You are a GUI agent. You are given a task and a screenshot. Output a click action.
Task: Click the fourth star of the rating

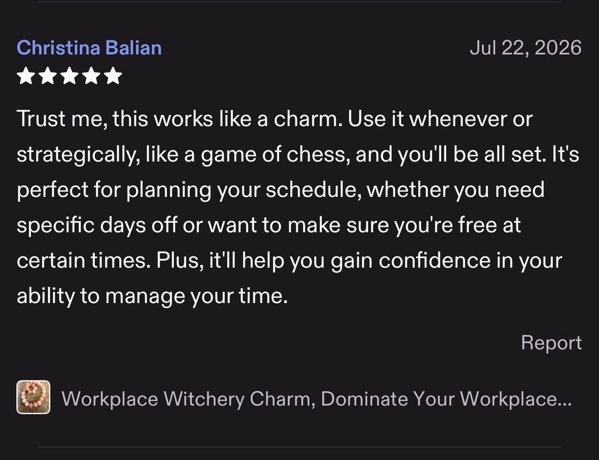[x=91, y=76]
